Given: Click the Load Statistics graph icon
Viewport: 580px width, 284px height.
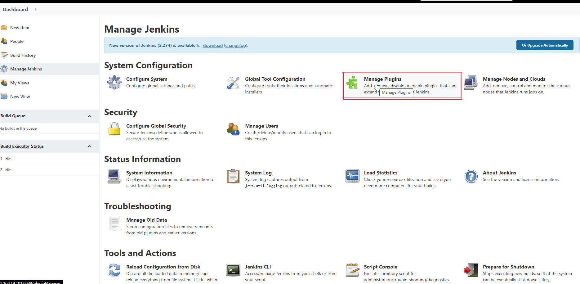Looking at the screenshot, I should coord(352,176).
